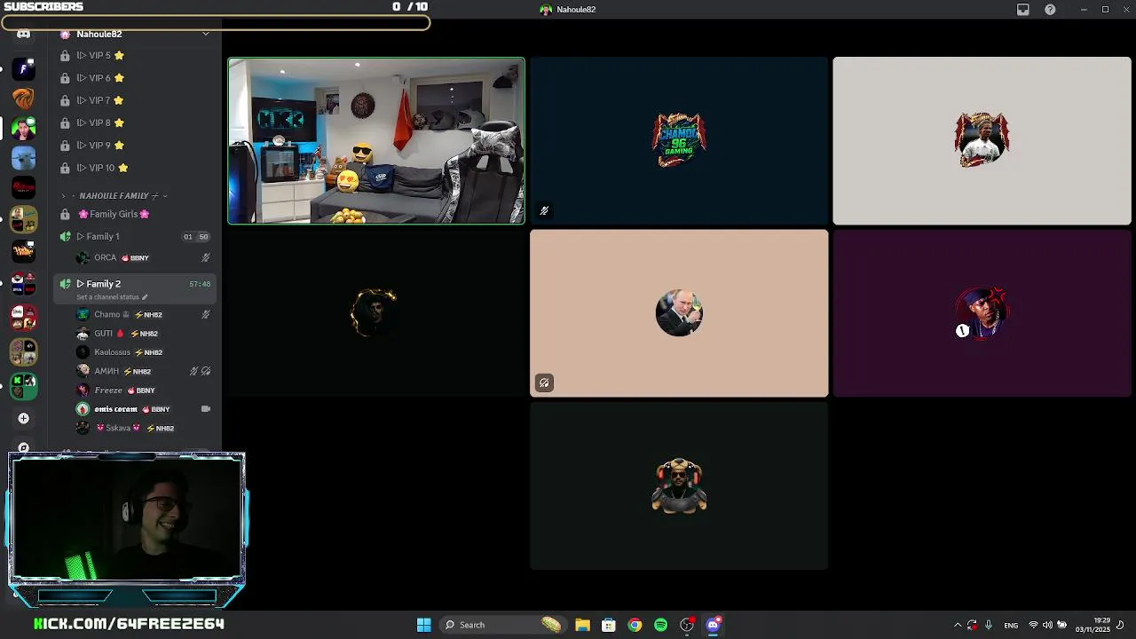Viewport: 1136px width, 639px height.
Task: Open Wi-Fi network tray icon
Action: click(1033, 625)
